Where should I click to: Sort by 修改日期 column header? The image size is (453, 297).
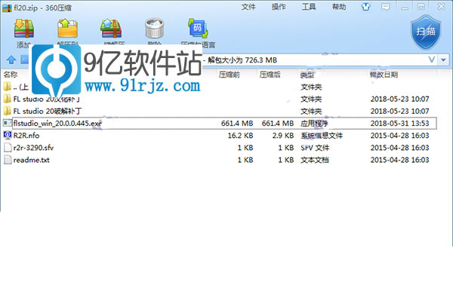tap(384, 75)
